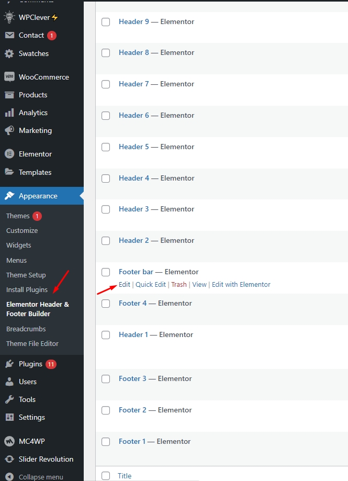The image size is (348, 481).
Task: Click the Tools wrench icon
Action: 9,399
